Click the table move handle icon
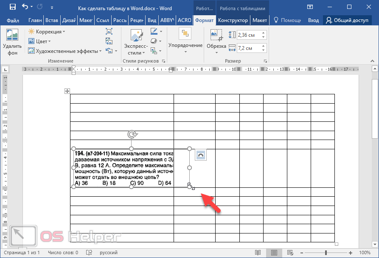This screenshot has width=379, height=258. pos(67,91)
